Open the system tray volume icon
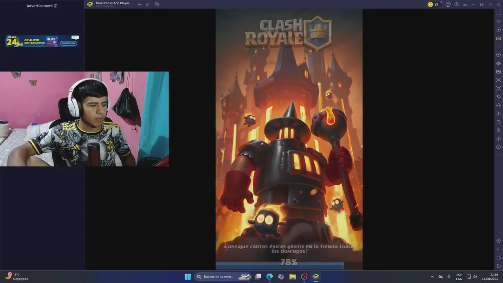Screen dimensions: 503x283 tap(475, 277)
